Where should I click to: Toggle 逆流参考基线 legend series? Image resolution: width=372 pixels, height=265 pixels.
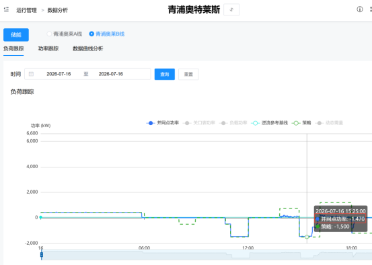(269, 123)
